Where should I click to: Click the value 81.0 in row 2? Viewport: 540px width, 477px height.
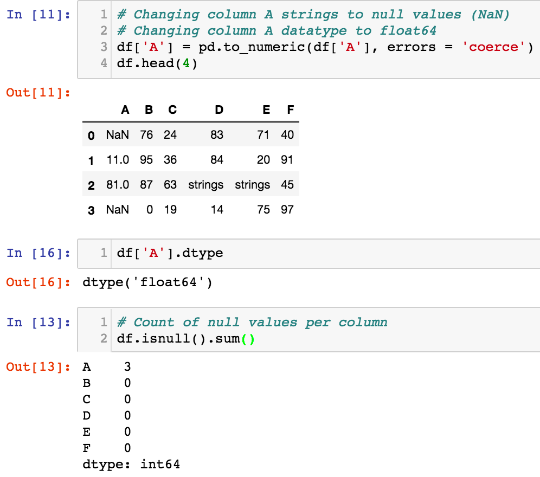tap(117, 184)
